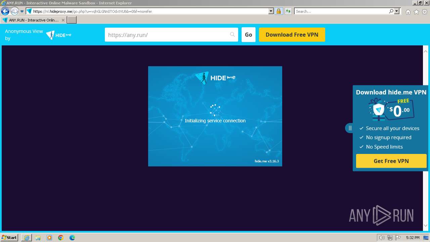Screen dimensions: 430x242
Task: Open the Action Center flag icon
Action: point(398,238)
